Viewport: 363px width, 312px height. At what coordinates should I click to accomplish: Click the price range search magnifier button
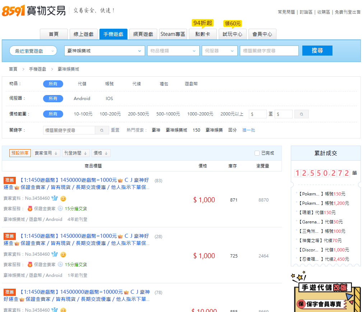coord(301,114)
